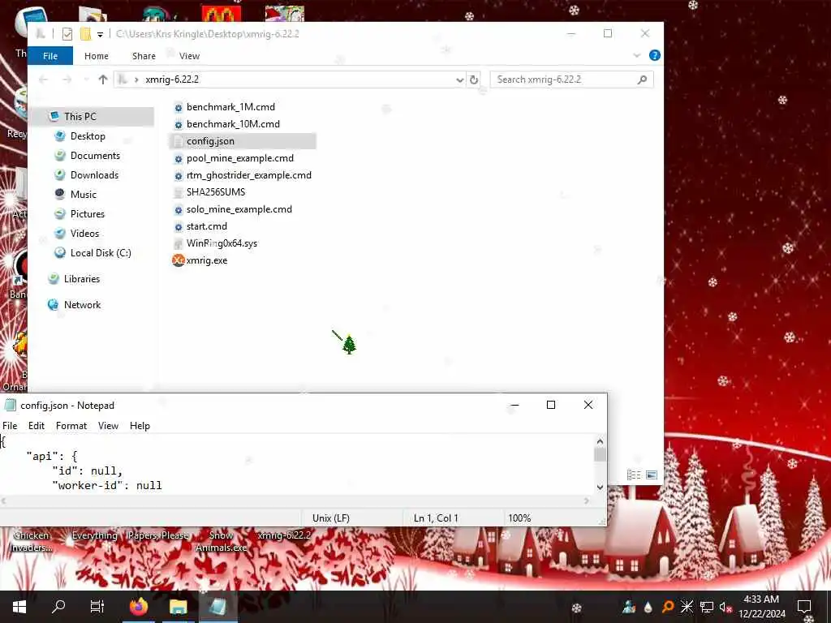Select Libraries in the navigation pane
The width and height of the screenshot is (831, 623).
(x=82, y=279)
